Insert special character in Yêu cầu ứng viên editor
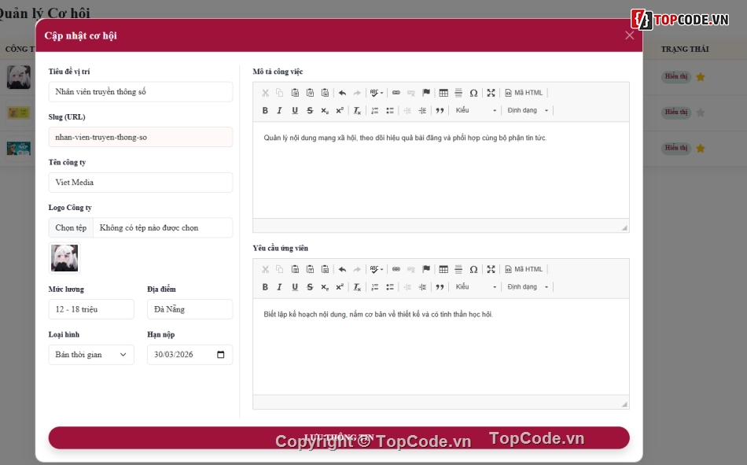This screenshot has width=747, height=465. pyautogui.click(x=473, y=269)
